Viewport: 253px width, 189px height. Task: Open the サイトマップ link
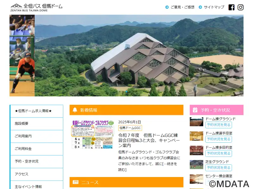[x=214, y=7]
